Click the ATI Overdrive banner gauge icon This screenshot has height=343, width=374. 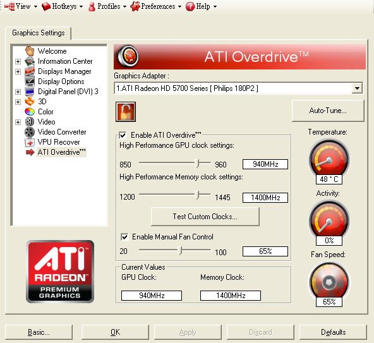pyautogui.click(x=128, y=56)
